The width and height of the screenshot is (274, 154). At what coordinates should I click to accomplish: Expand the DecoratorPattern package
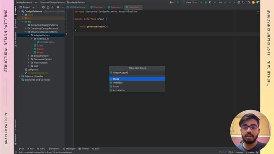coord(29,59)
